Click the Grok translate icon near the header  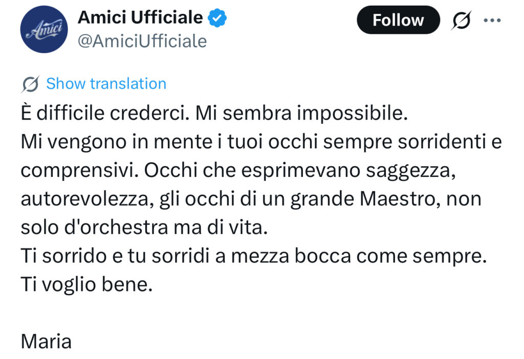pos(460,20)
